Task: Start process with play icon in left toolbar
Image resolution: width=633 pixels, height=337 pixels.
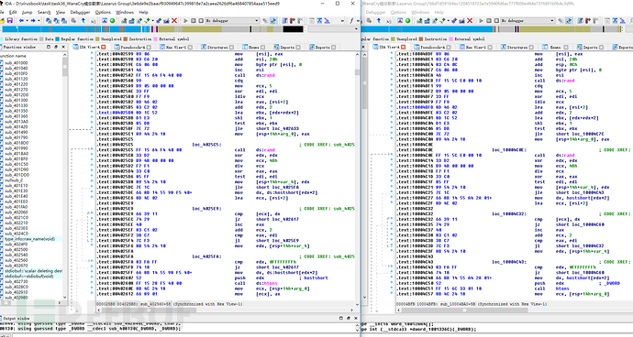Action: (x=185, y=20)
